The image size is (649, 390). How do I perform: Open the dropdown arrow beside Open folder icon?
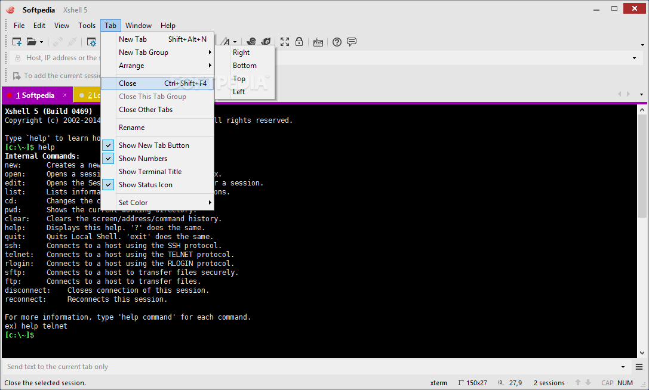(41, 42)
